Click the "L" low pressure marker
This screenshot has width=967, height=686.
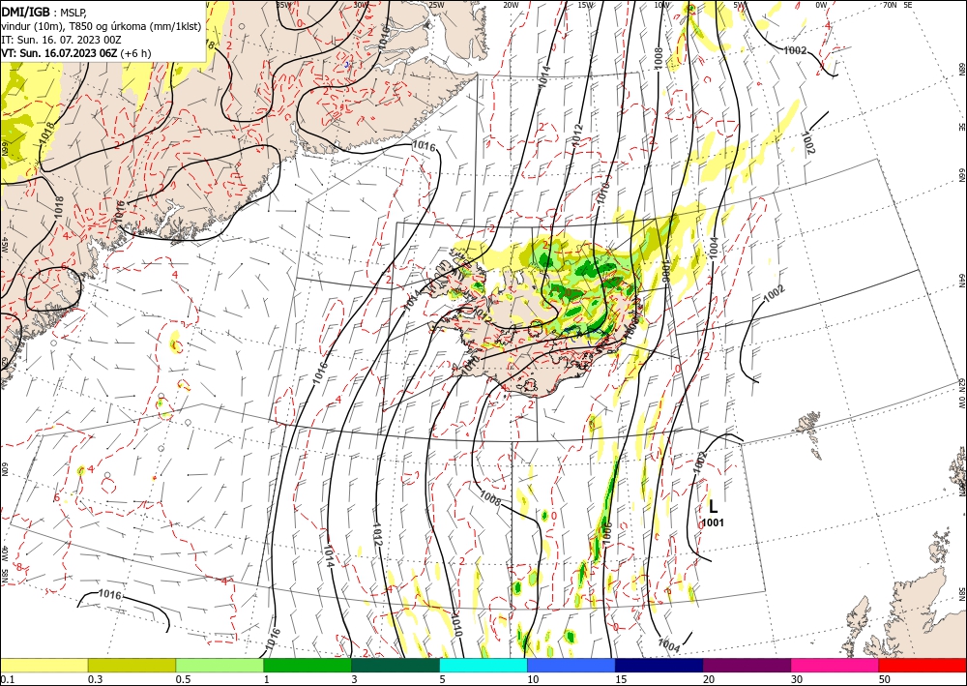(x=714, y=507)
